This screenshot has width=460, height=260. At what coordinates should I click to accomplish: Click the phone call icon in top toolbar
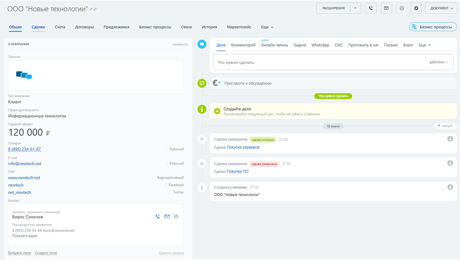pos(371,8)
